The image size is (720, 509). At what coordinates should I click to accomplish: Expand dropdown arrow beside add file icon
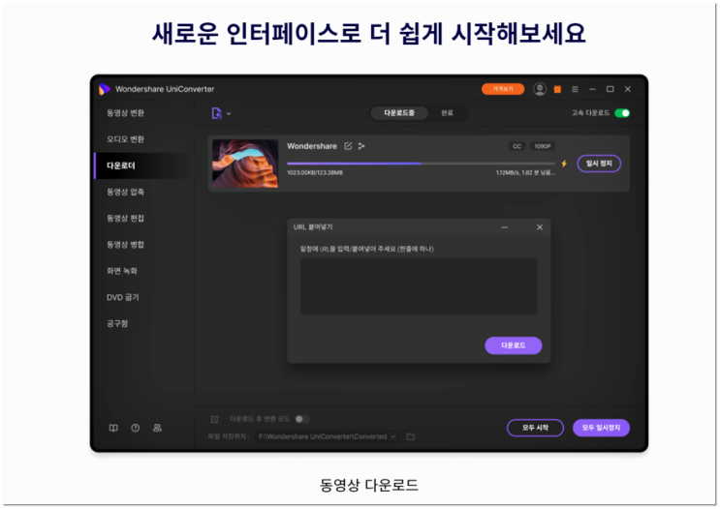pyautogui.click(x=229, y=114)
